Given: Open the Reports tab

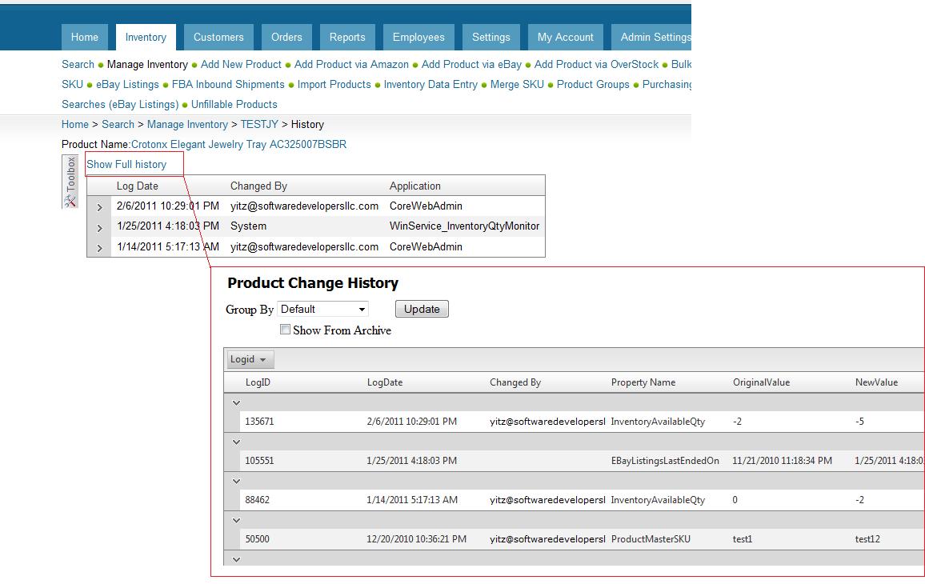Looking at the screenshot, I should click(347, 37).
